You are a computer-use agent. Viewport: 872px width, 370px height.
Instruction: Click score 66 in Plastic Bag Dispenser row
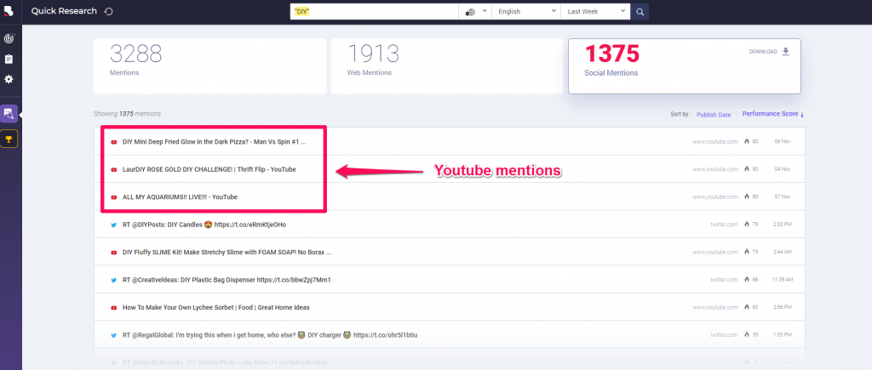pos(755,280)
